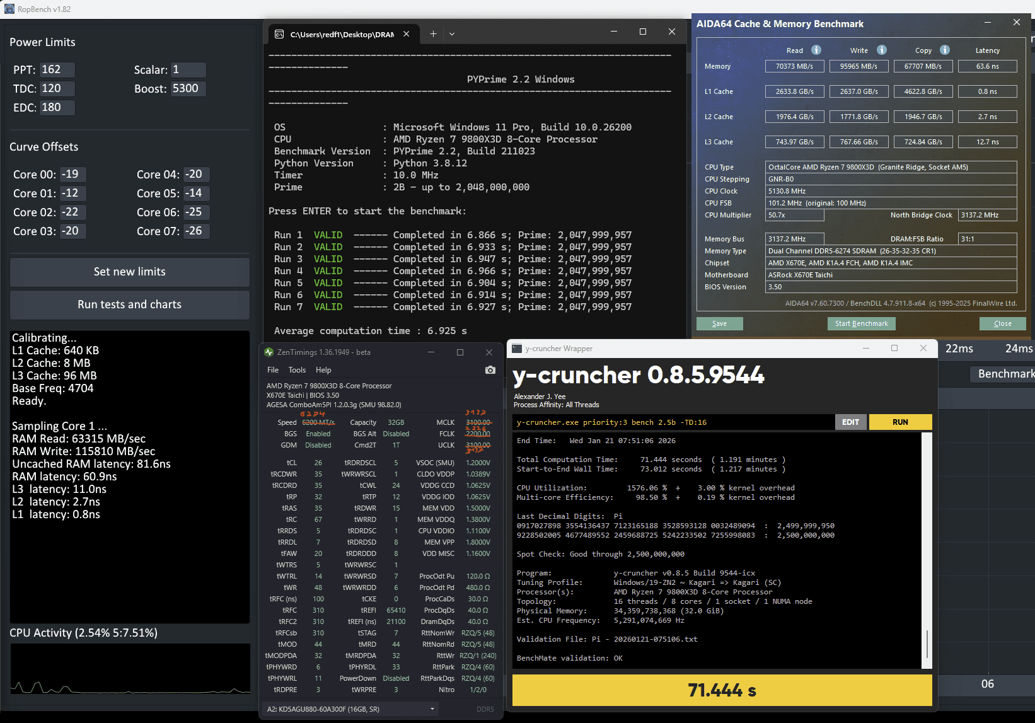Viewport: 1035px width, 723px height.
Task: Click the Core 07 curve offset field
Action: tap(197, 231)
